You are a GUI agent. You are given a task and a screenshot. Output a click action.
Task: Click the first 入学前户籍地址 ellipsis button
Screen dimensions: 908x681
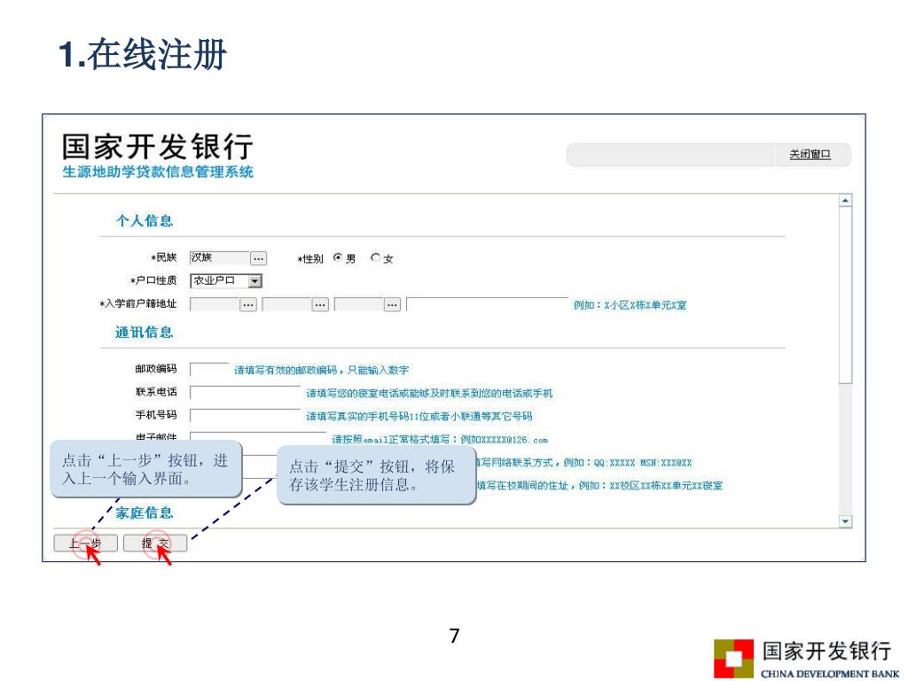[x=248, y=305]
